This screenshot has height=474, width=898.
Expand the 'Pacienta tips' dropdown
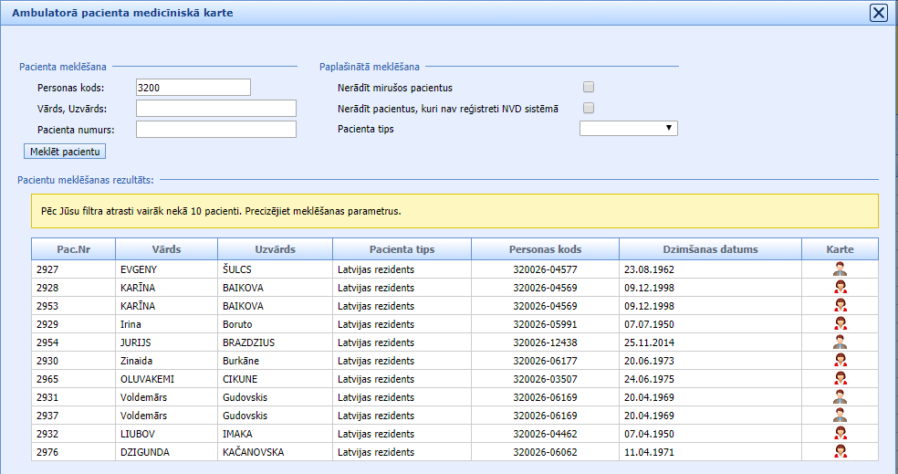point(629,129)
